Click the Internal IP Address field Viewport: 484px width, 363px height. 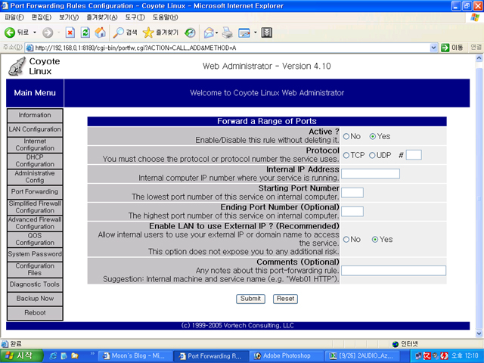click(371, 174)
